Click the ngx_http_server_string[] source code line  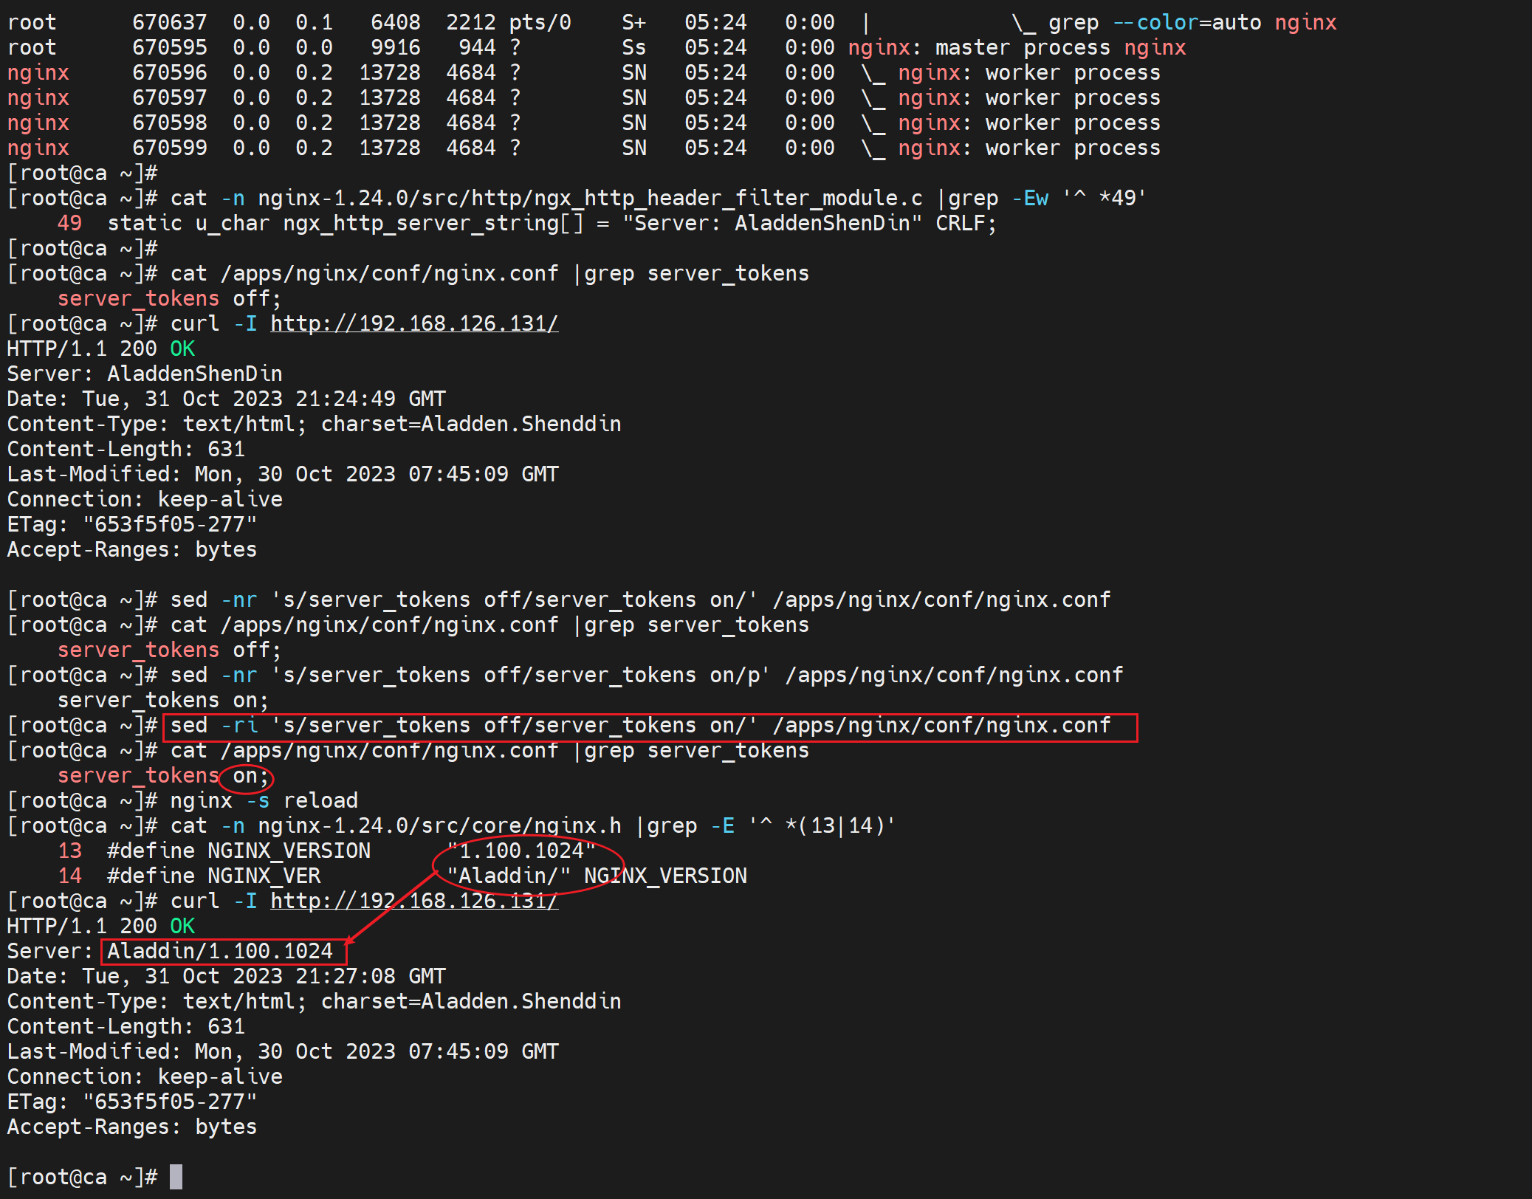point(551,223)
